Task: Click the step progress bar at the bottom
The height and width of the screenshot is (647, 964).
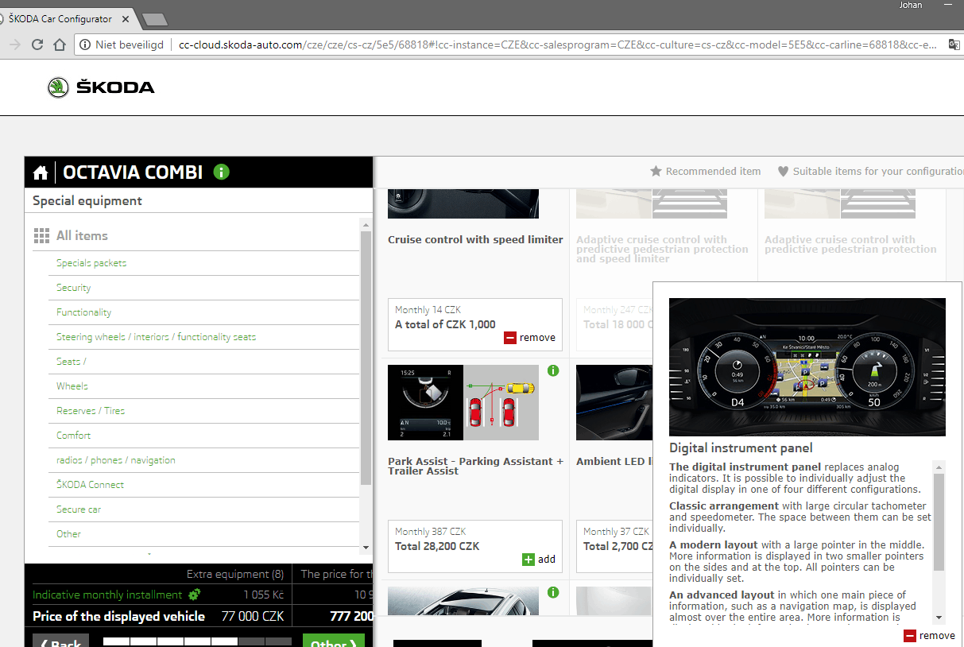Action: pos(198,642)
